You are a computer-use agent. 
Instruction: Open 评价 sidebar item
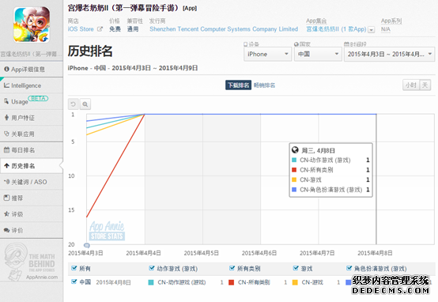[x=32, y=230]
